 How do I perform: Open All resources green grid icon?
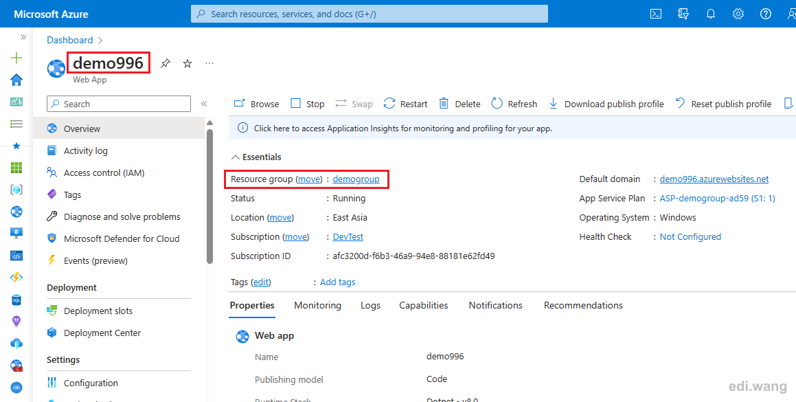point(16,168)
